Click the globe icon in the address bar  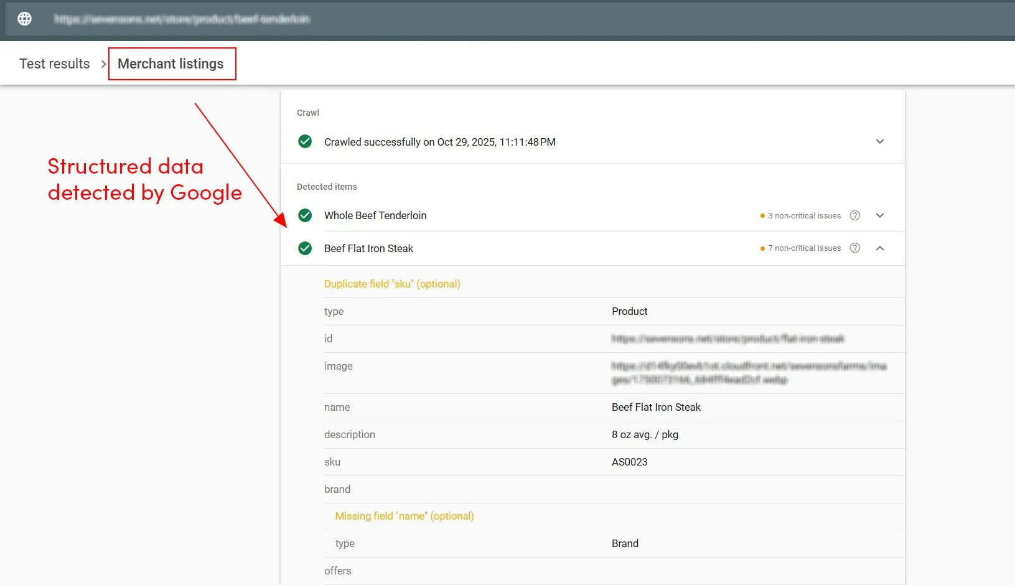[x=24, y=18]
